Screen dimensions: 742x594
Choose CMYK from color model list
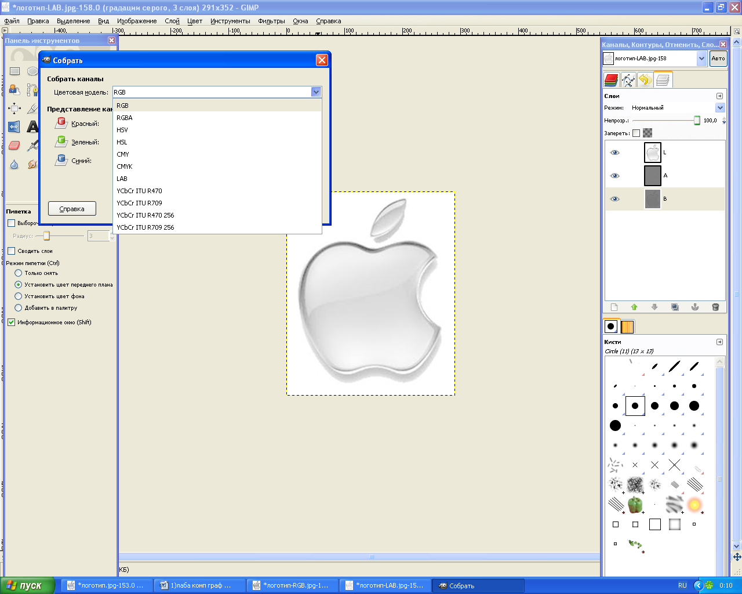pos(217,166)
